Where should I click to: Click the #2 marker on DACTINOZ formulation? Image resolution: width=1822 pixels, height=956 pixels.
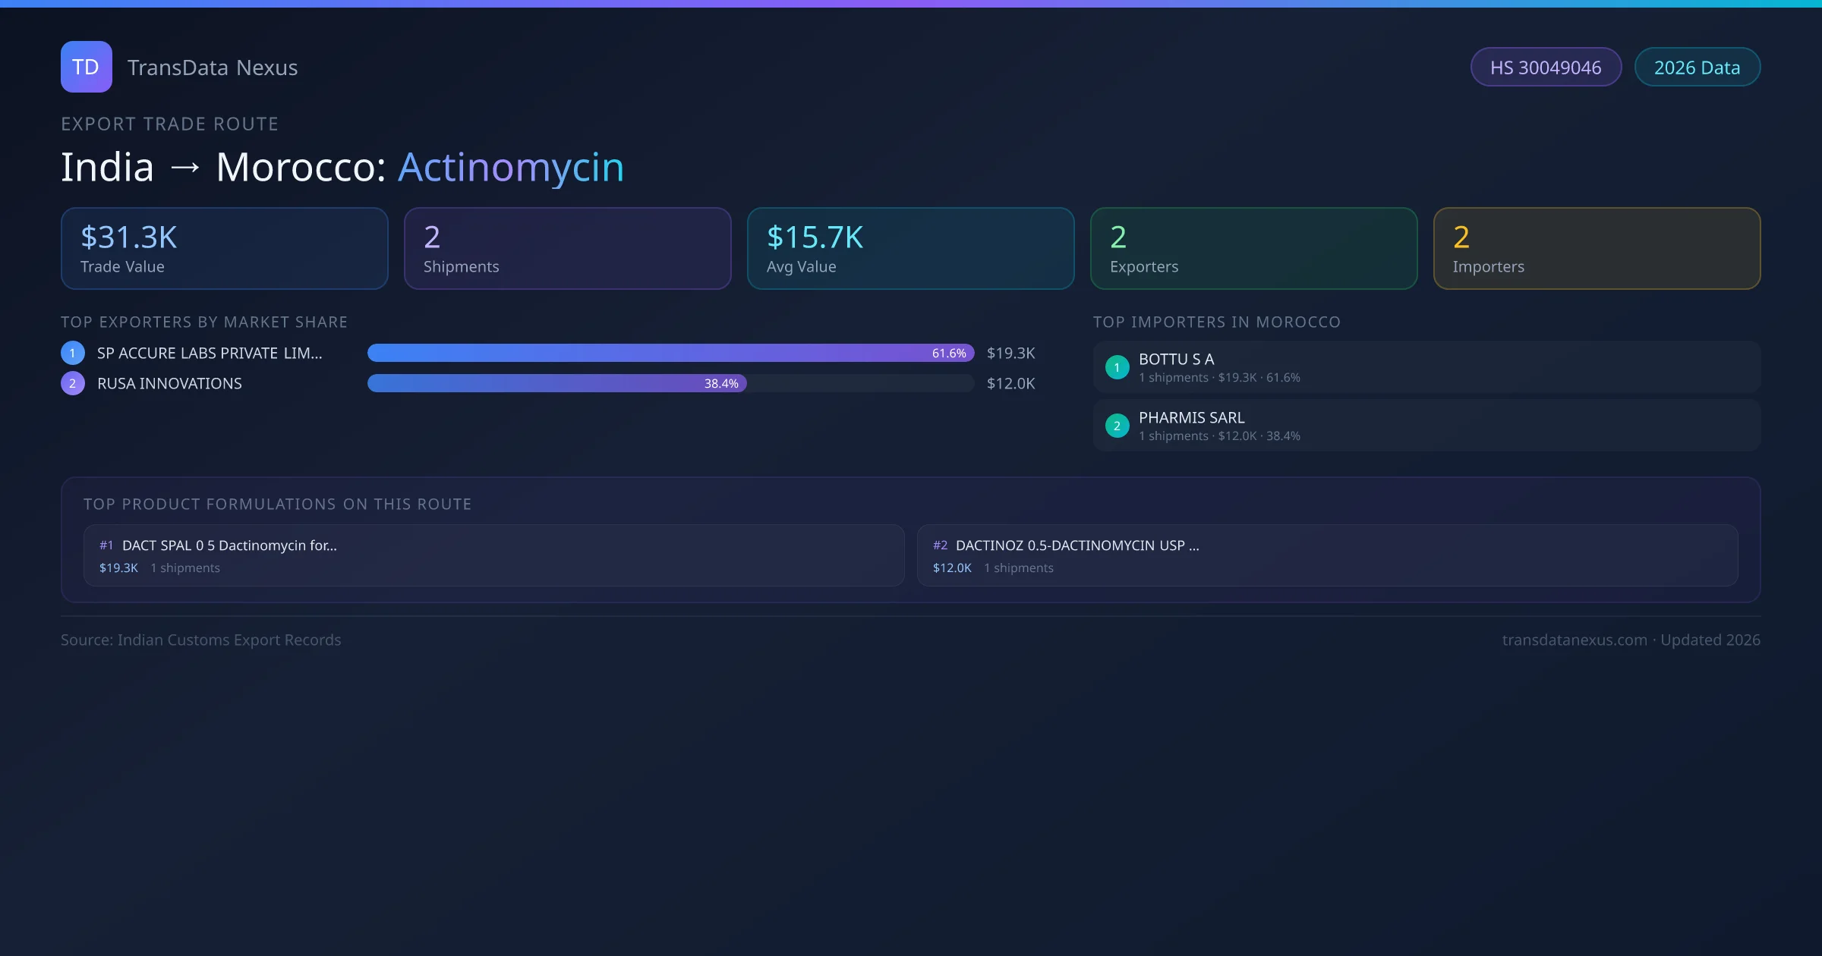click(941, 545)
